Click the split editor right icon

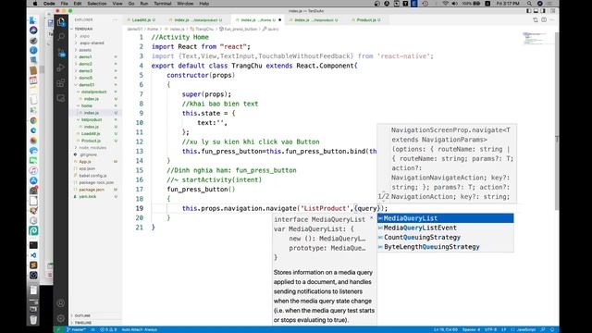[544, 19]
